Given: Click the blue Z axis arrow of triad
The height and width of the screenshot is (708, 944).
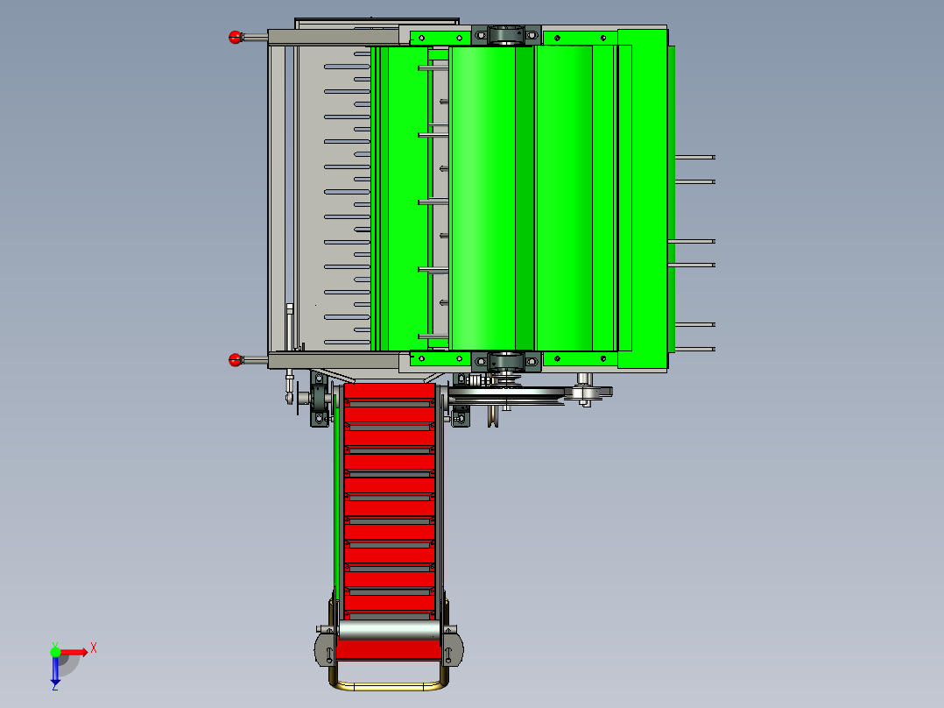Looking at the screenshot, I should (x=55, y=670).
